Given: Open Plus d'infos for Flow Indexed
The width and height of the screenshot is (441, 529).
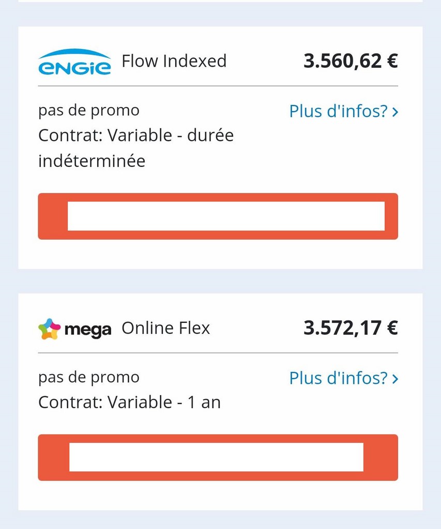Looking at the screenshot, I should point(344,111).
